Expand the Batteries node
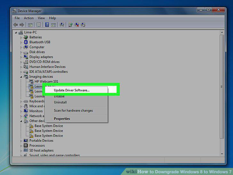The height and width of the screenshot is (175, 233). (x=21, y=37)
